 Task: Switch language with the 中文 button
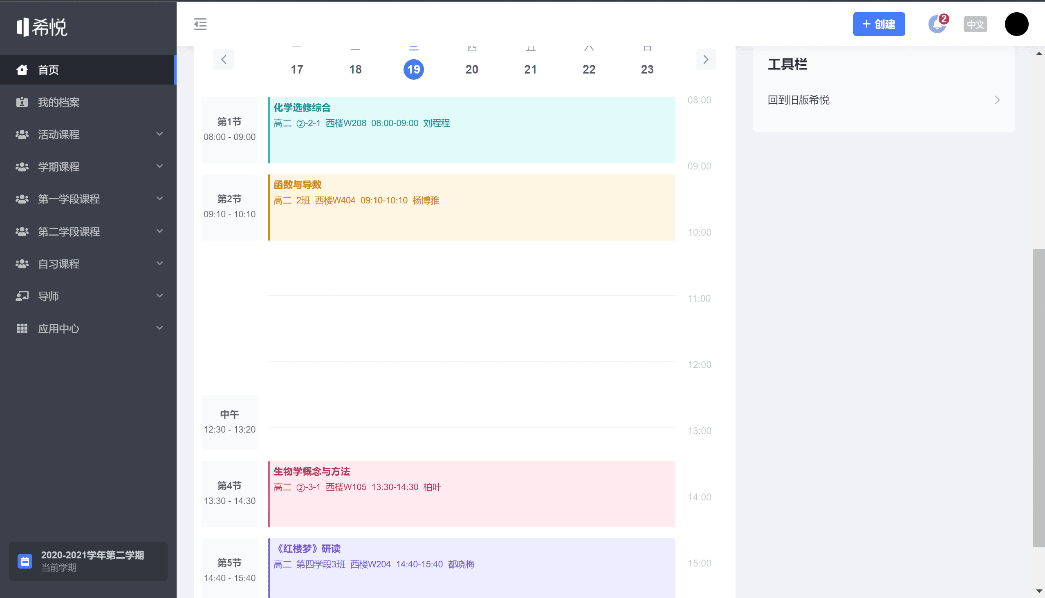coord(975,24)
